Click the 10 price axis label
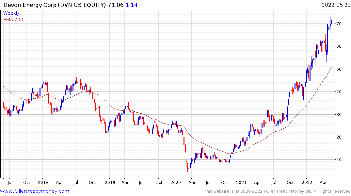This screenshot has width=351, height=196. click(x=339, y=160)
